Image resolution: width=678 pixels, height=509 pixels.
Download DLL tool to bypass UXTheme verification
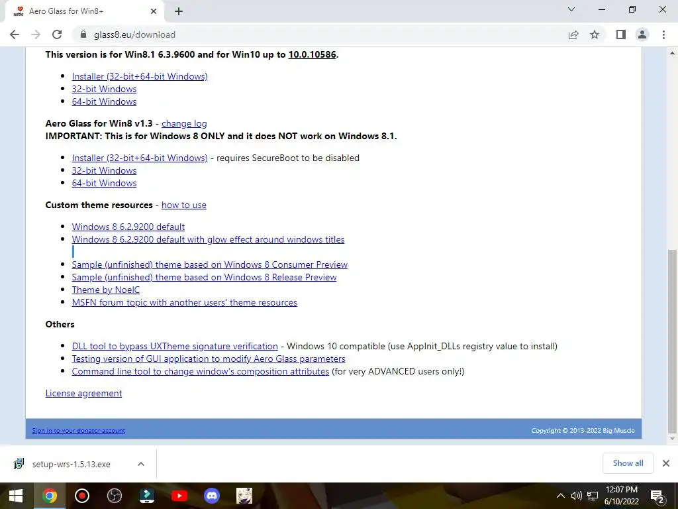(x=175, y=346)
